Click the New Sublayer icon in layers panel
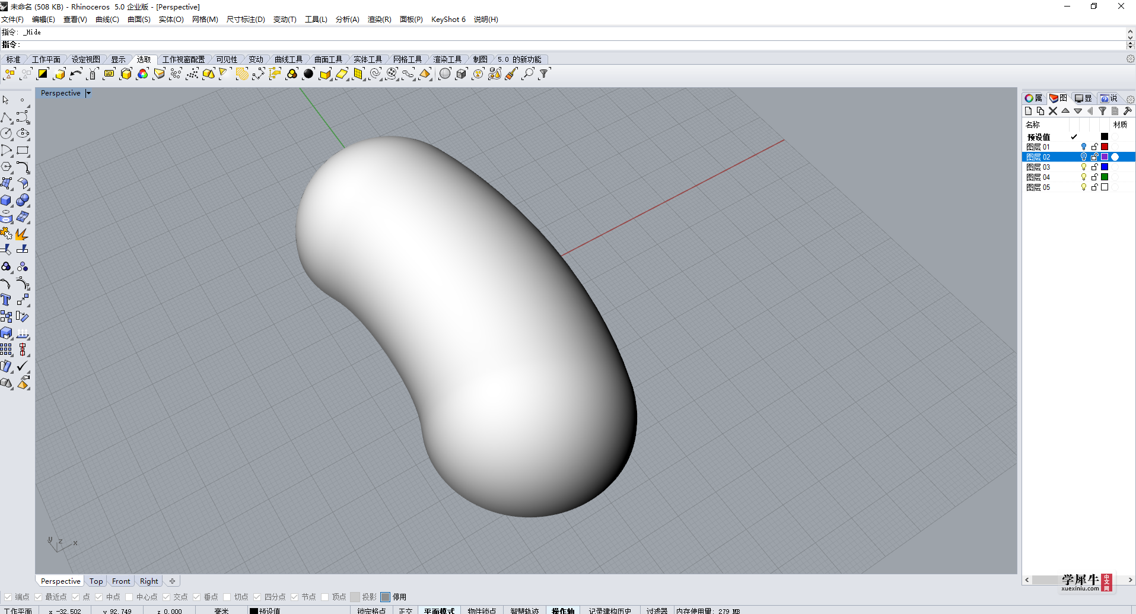This screenshot has height=614, width=1136. (x=1040, y=111)
